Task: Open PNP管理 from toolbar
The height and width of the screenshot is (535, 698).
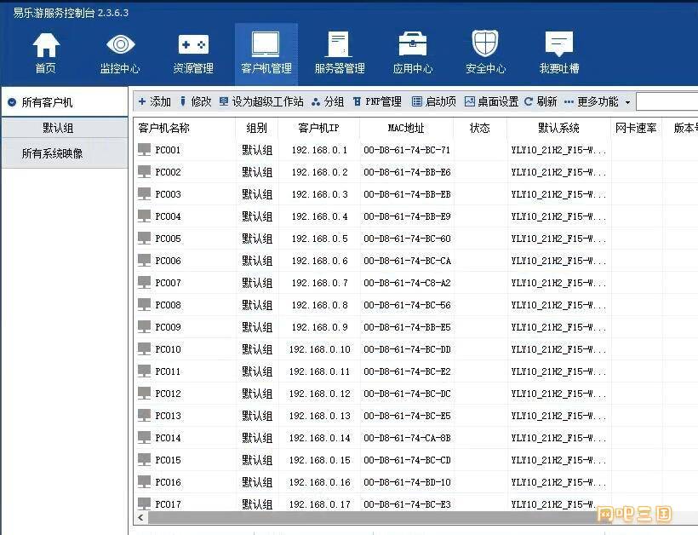Action: point(377,101)
